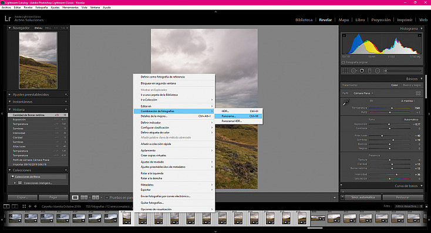Choose Panorama... from the submenu

click(x=238, y=116)
